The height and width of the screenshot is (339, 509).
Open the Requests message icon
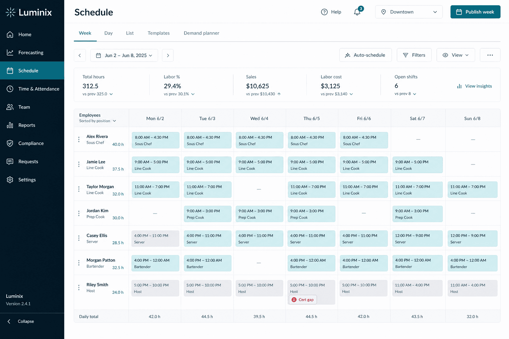click(10, 162)
